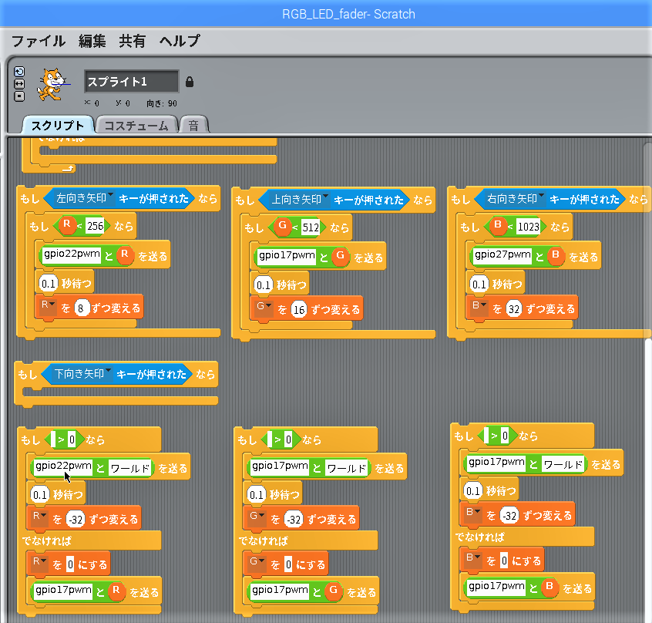This screenshot has width=652, height=623.
Task: Click the gpio17pwm field joined with the B variable
Action: 496,587
